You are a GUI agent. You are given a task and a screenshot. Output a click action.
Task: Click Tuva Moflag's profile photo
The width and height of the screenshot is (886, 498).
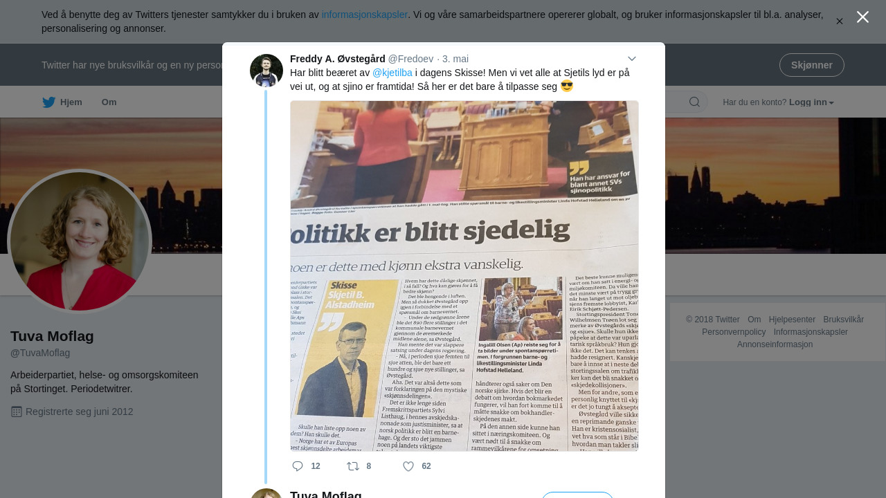point(80,241)
